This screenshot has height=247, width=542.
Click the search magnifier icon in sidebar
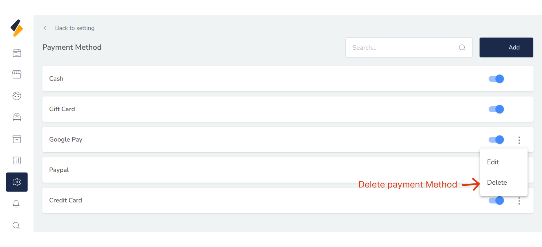(x=17, y=225)
